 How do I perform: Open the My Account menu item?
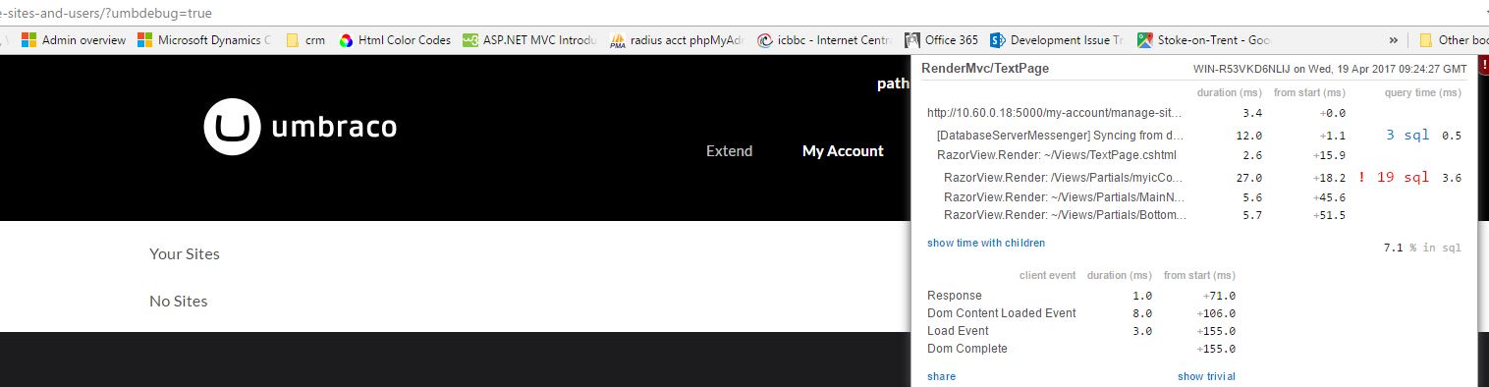pos(843,151)
